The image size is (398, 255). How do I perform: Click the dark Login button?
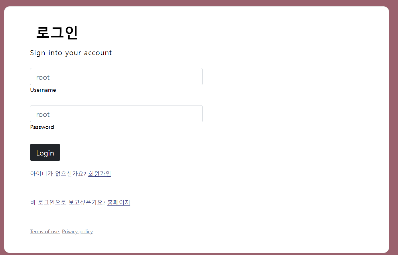(45, 152)
